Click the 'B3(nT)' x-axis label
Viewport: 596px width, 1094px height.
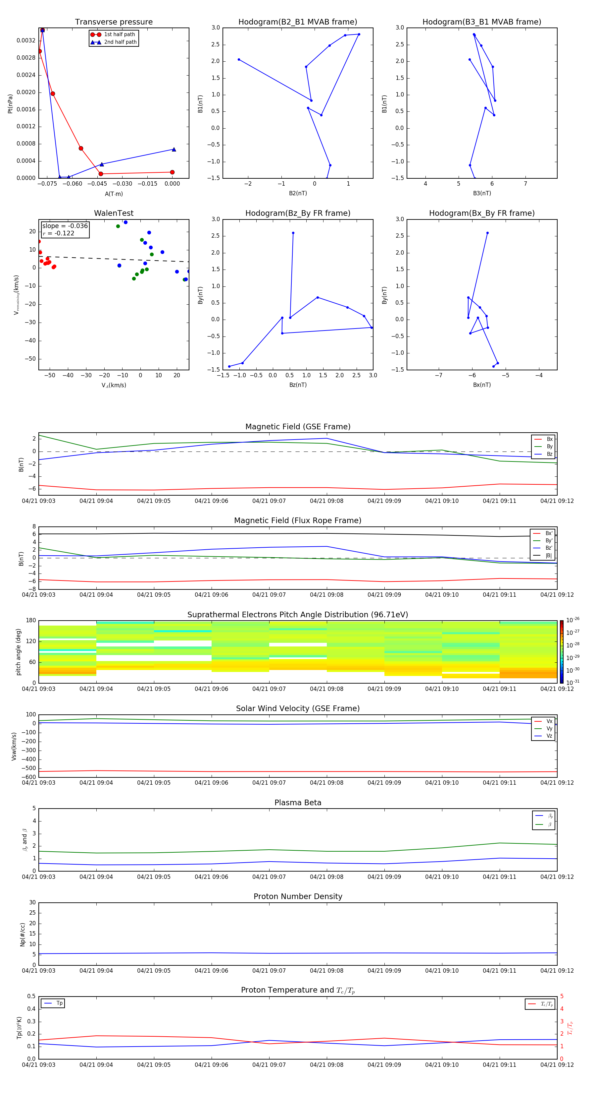click(x=482, y=193)
